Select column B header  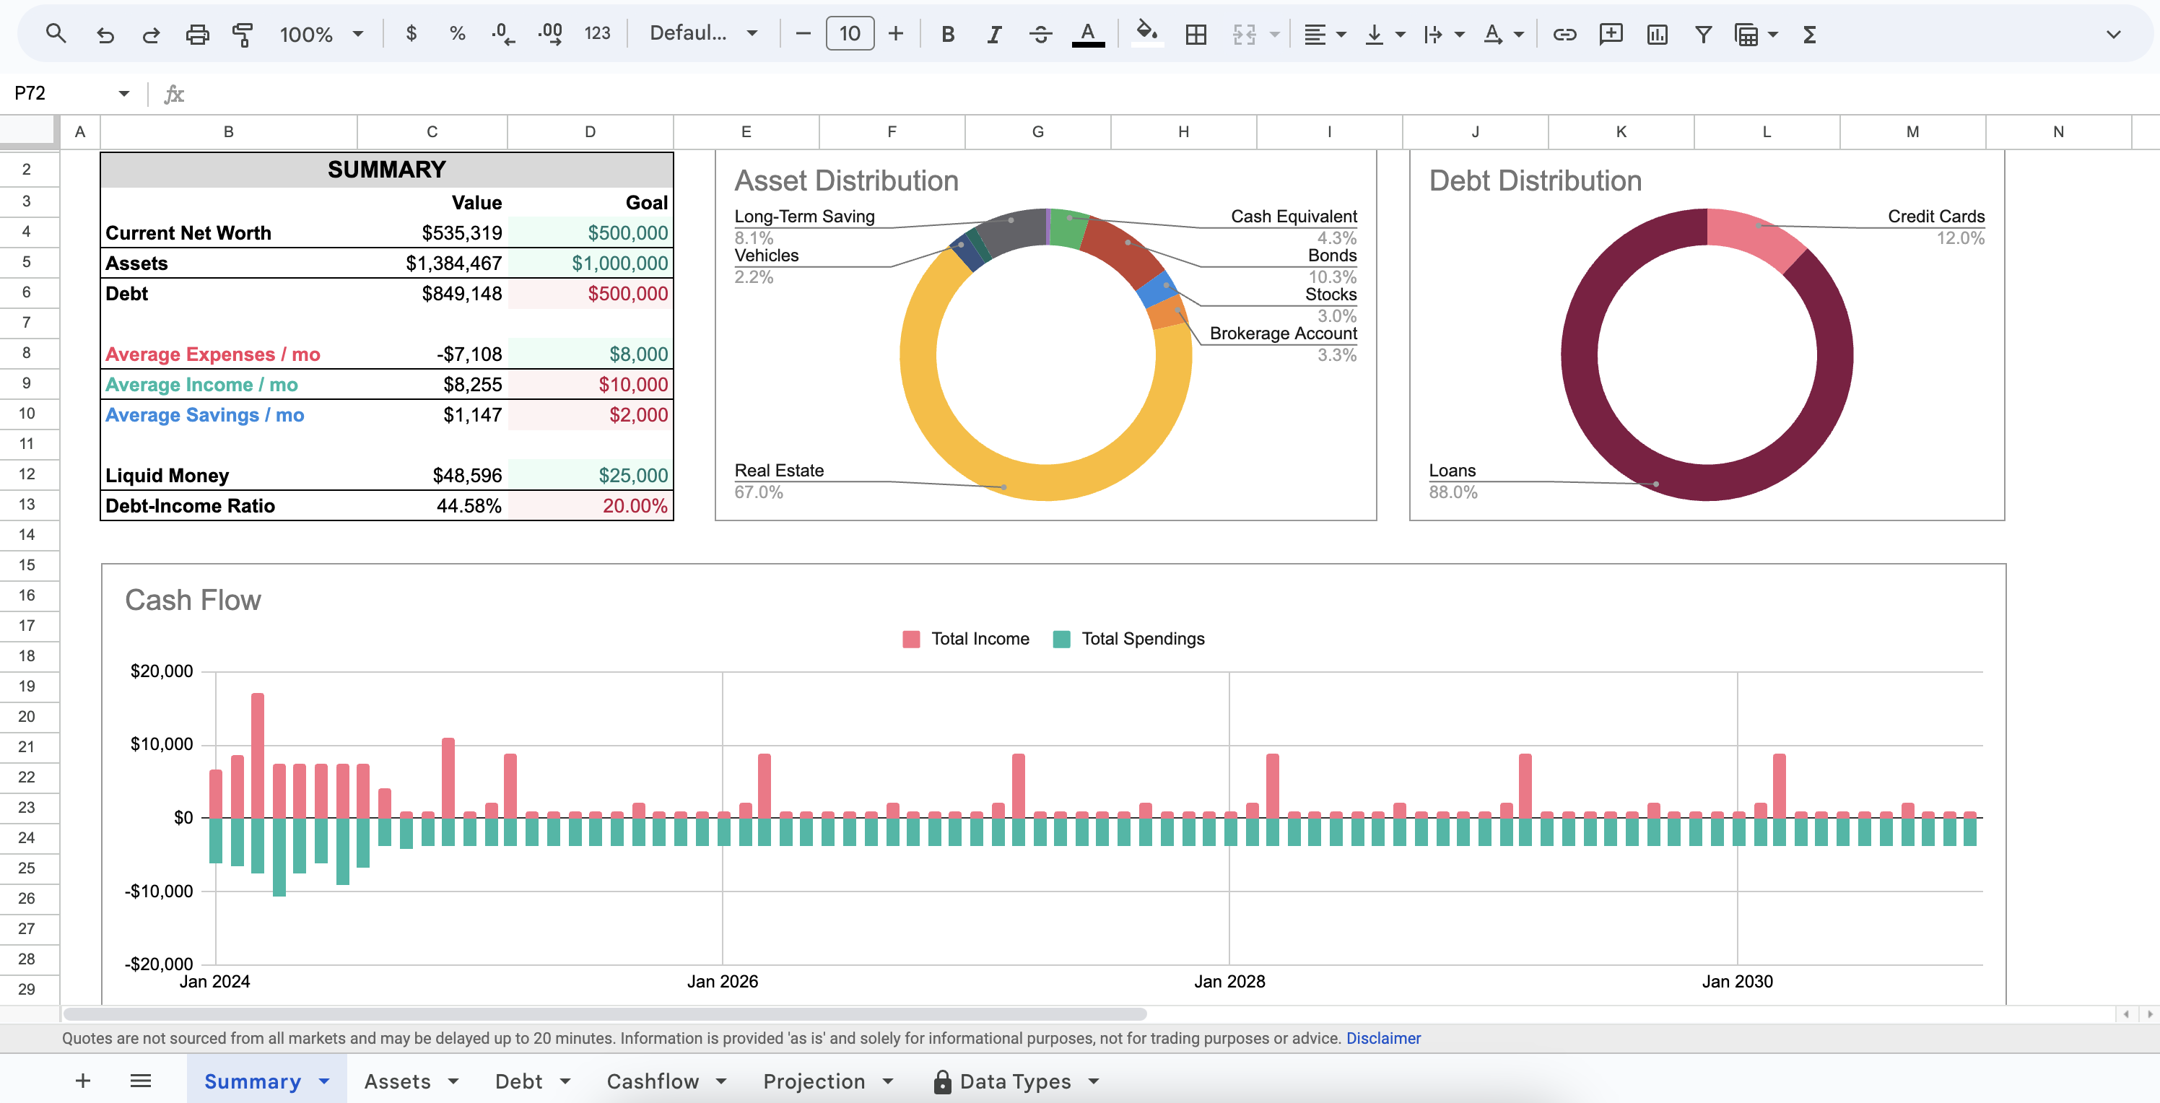point(229,131)
